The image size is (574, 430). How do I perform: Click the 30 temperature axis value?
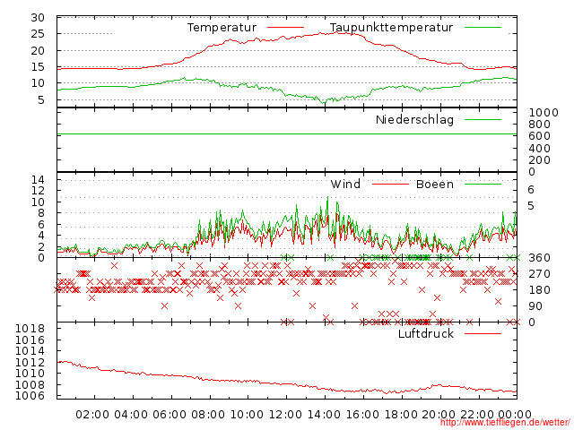(x=38, y=18)
